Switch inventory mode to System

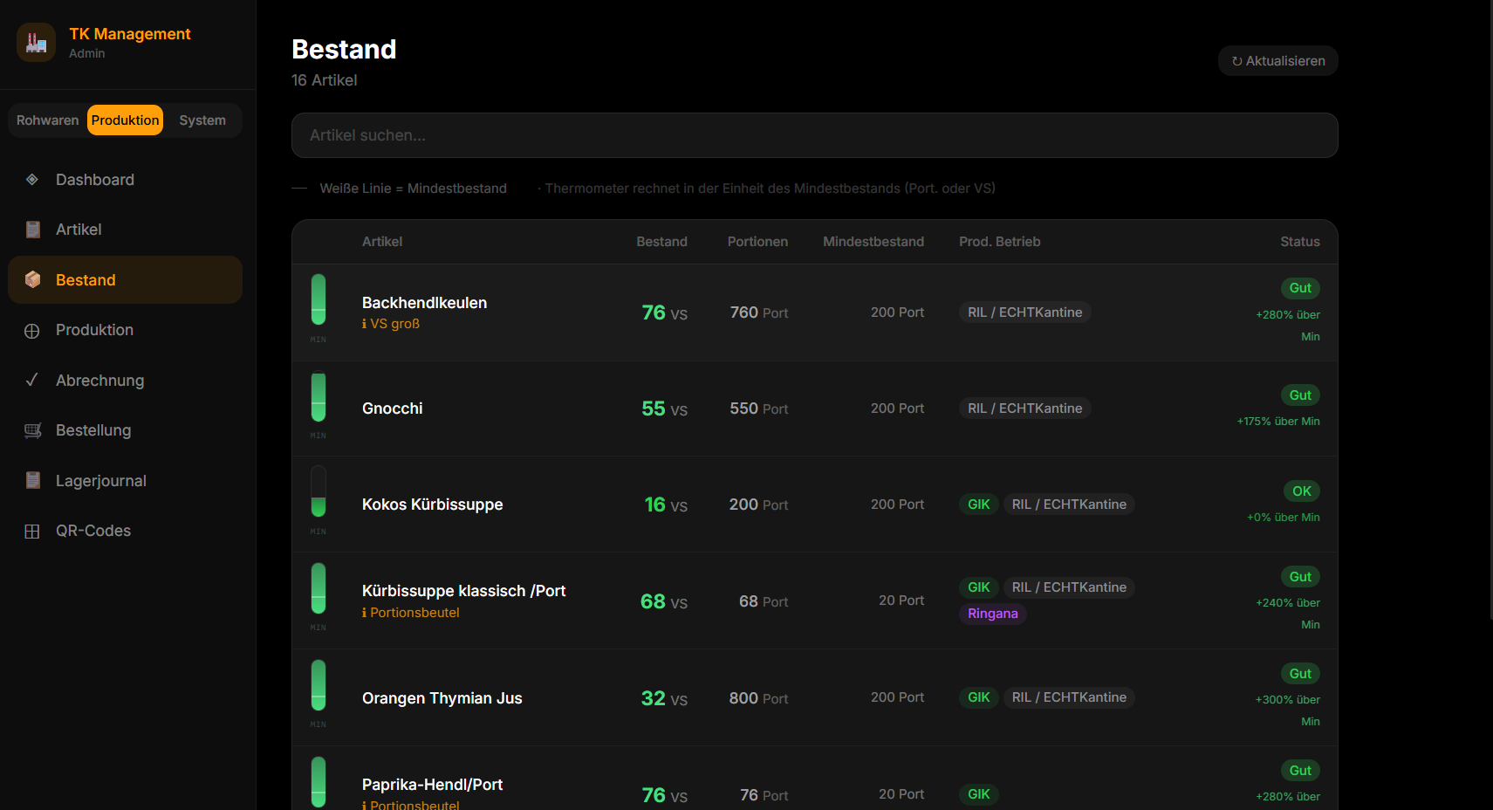tap(202, 120)
